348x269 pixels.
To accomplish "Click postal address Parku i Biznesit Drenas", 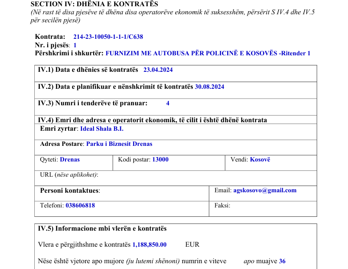I will point(119,144).
